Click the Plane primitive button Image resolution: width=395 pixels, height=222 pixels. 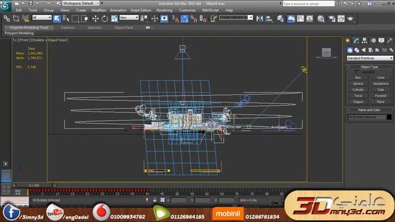(x=380, y=102)
